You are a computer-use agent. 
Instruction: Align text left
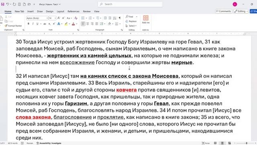[83, 24]
